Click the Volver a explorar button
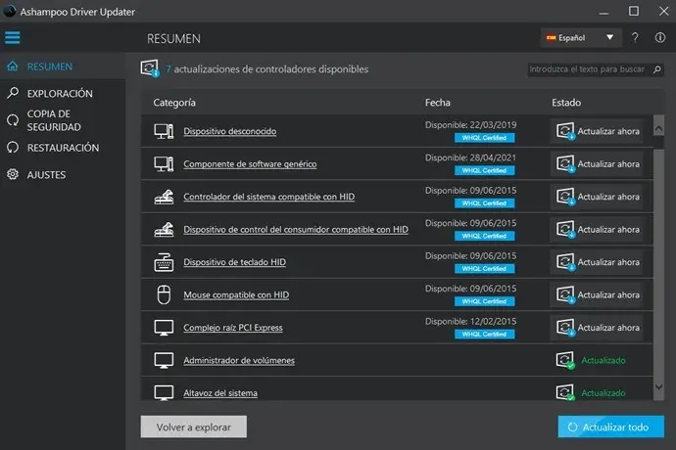The width and height of the screenshot is (676, 450). click(x=194, y=427)
